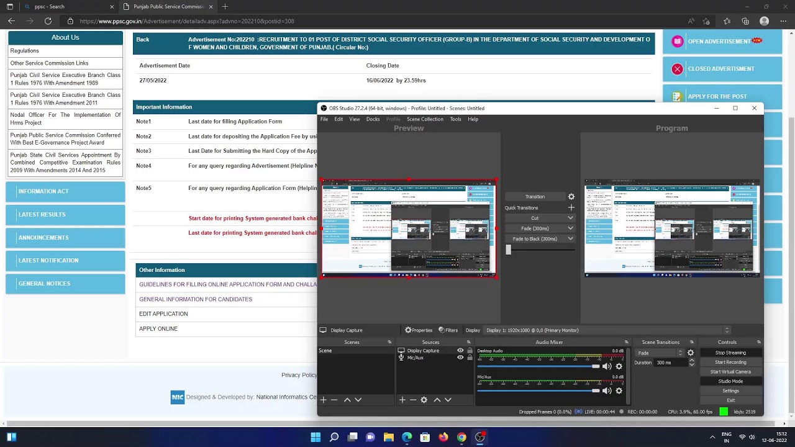Open the Tools menu in OBS
The height and width of the screenshot is (447, 795).
pyautogui.click(x=455, y=119)
